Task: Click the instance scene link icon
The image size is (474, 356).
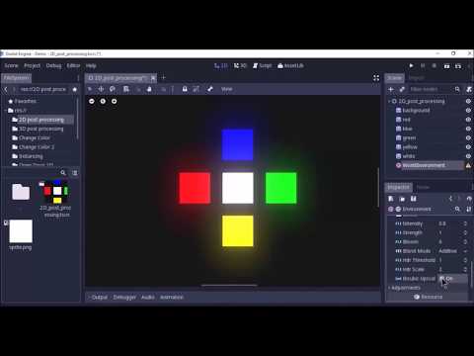Action: tap(402, 89)
